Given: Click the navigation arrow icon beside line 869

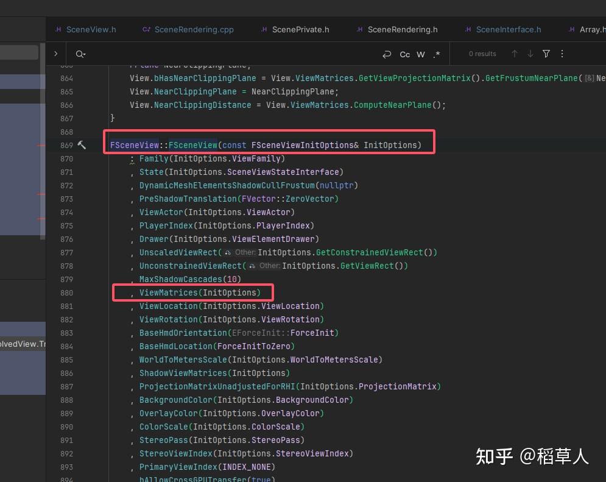Looking at the screenshot, I should 82,145.
